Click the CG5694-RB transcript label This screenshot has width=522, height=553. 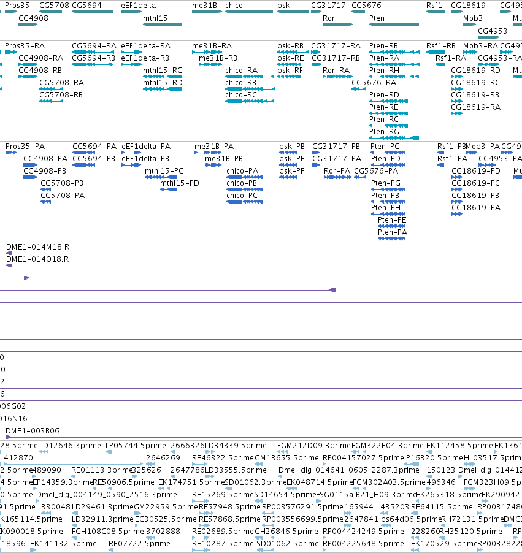93,58
